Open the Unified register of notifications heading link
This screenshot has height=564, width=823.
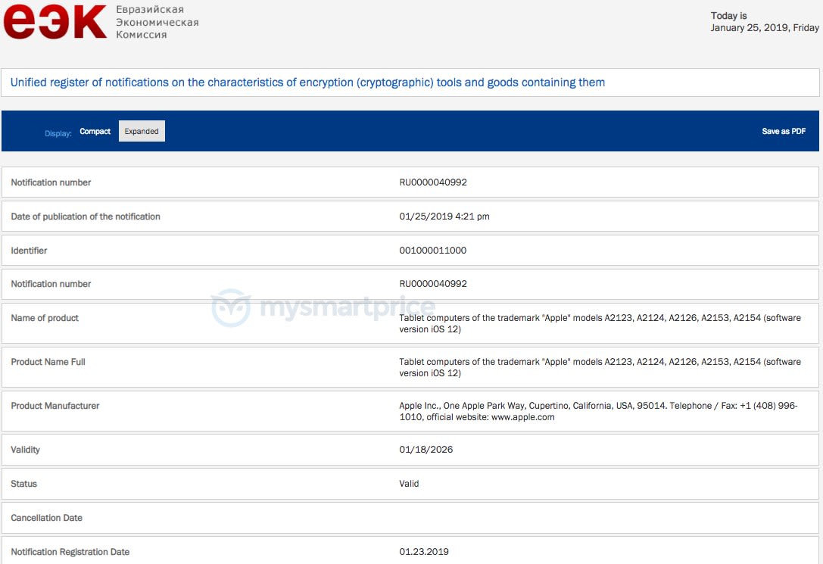pos(305,83)
